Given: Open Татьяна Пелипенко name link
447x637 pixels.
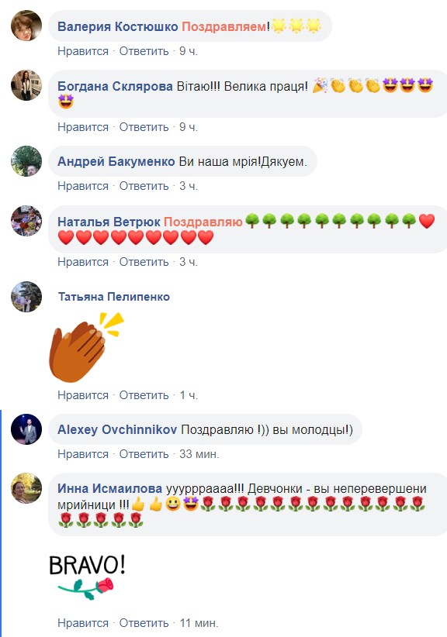Looking at the screenshot, I should [114, 297].
